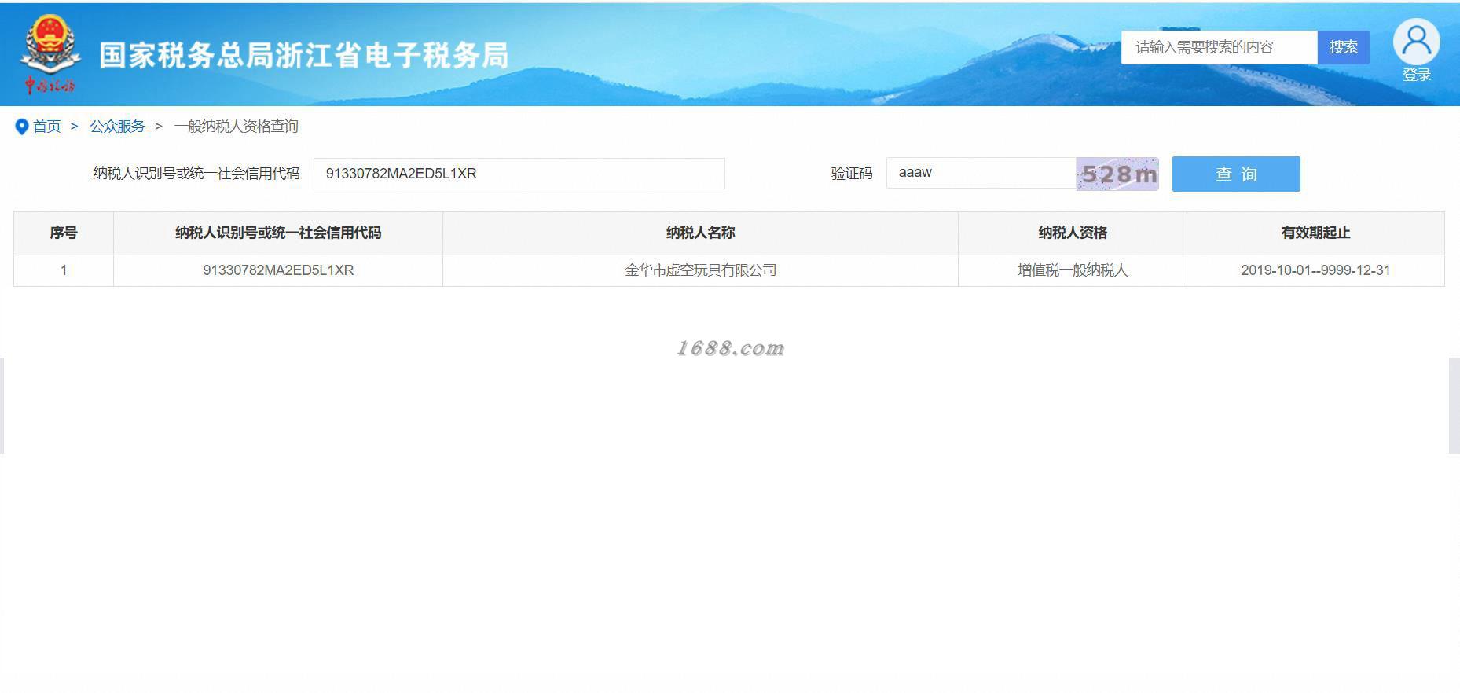Click the 登录 login label
1460x693 pixels.
click(x=1416, y=75)
